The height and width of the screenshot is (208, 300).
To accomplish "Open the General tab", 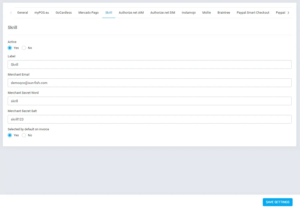I will 22,13.
